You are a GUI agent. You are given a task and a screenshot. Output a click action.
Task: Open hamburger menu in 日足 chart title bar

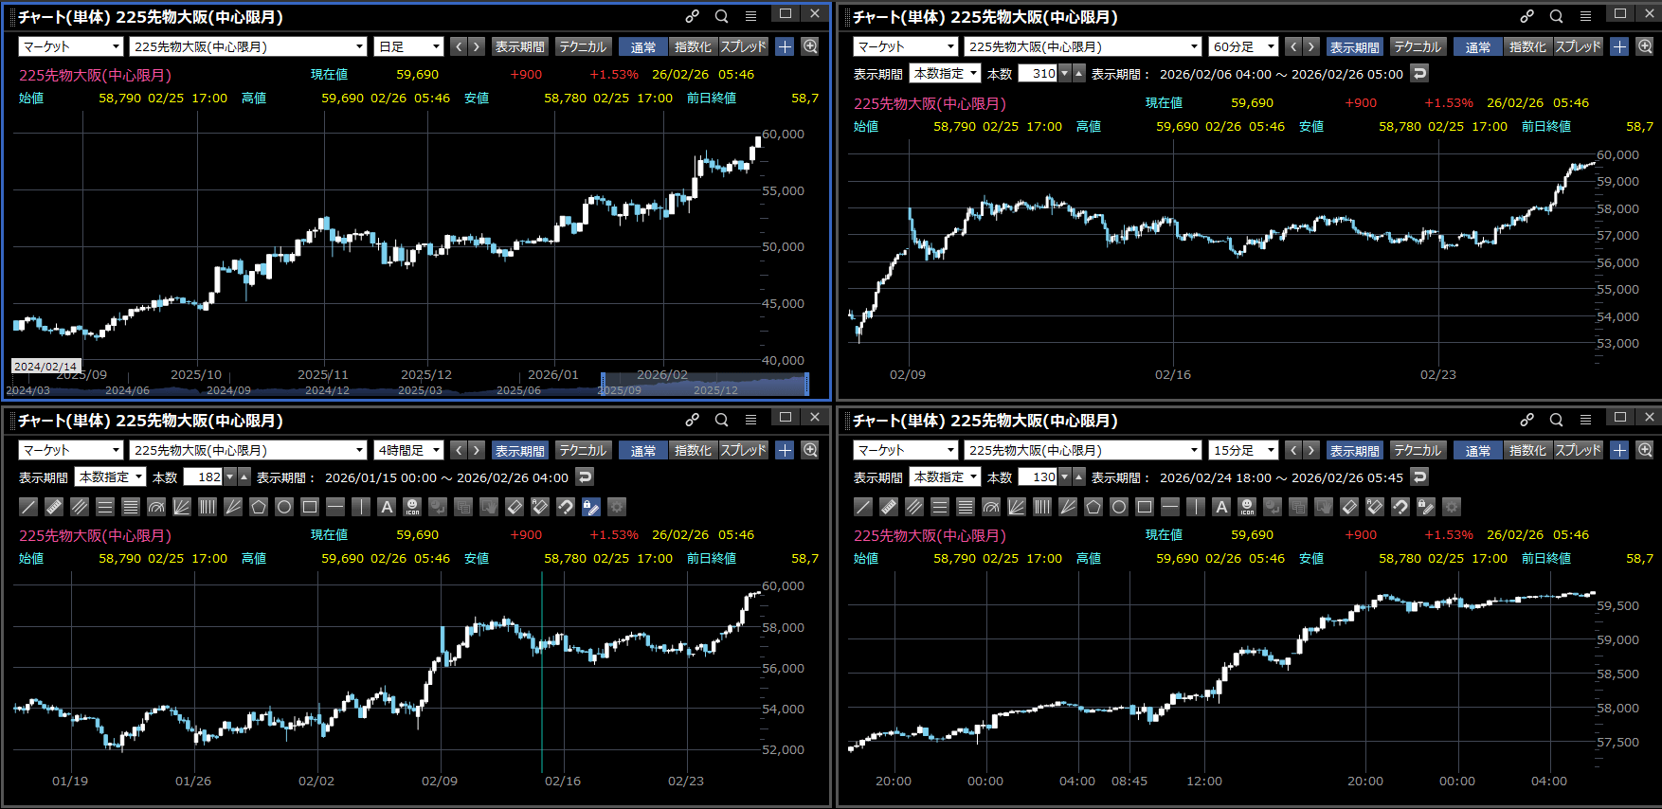[750, 16]
